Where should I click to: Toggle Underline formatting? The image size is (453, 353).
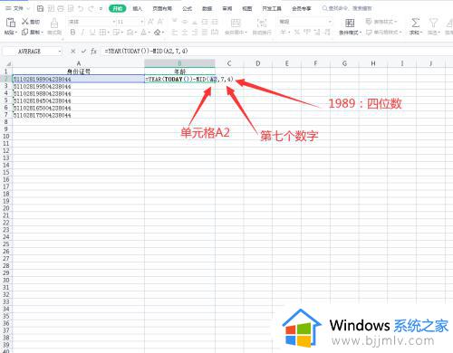click(x=92, y=32)
